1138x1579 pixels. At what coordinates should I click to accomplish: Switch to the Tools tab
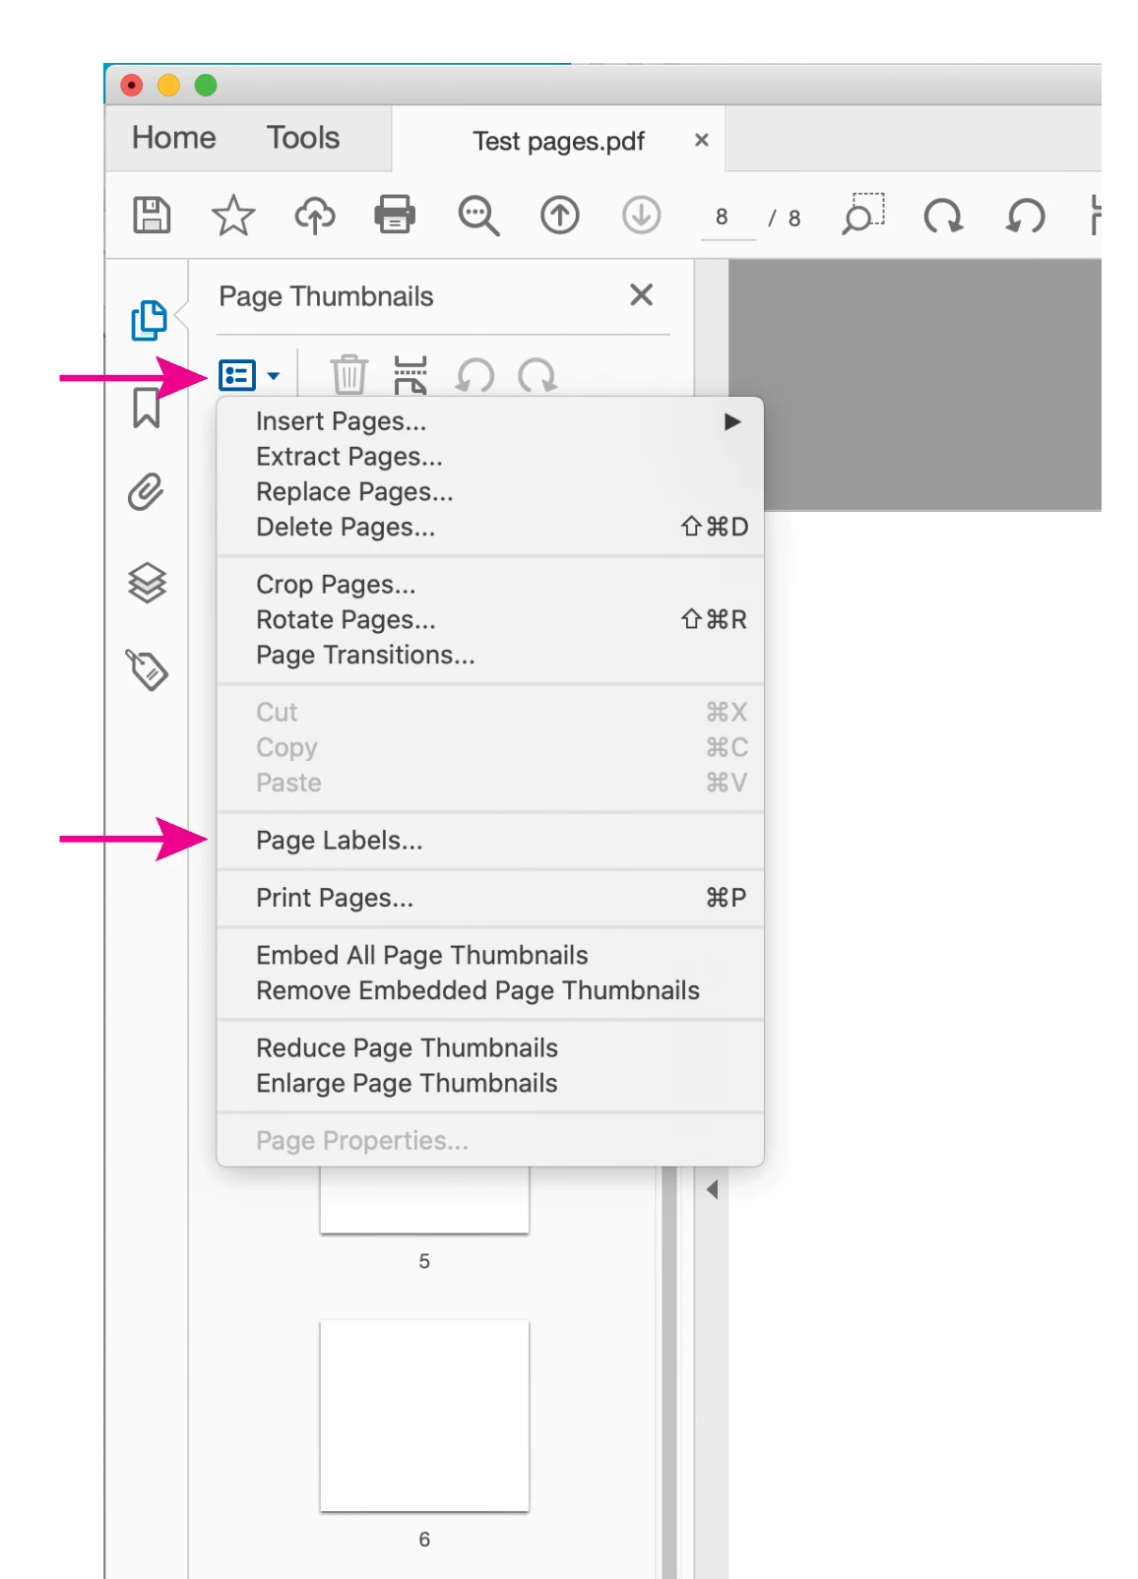pyautogui.click(x=303, y=137)
